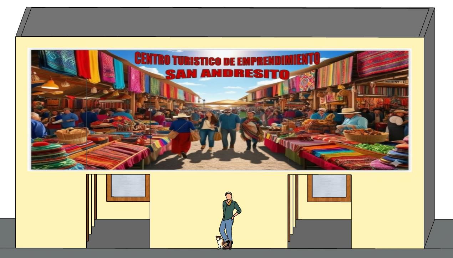This screenshot has height=258, width=453.
Task: Click the right entrance's silver window panel
Action: tap(329, 186)
